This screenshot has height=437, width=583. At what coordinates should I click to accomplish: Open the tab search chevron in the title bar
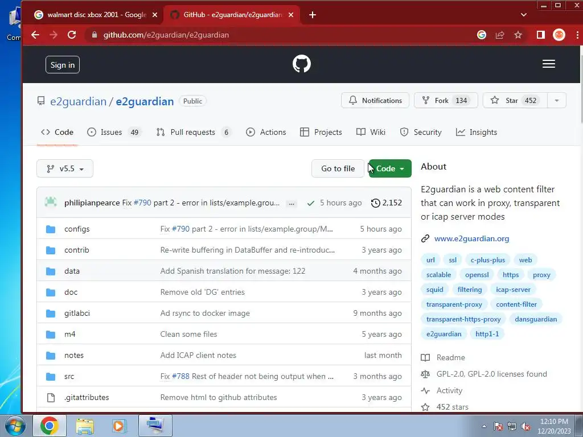coord(524,15)
